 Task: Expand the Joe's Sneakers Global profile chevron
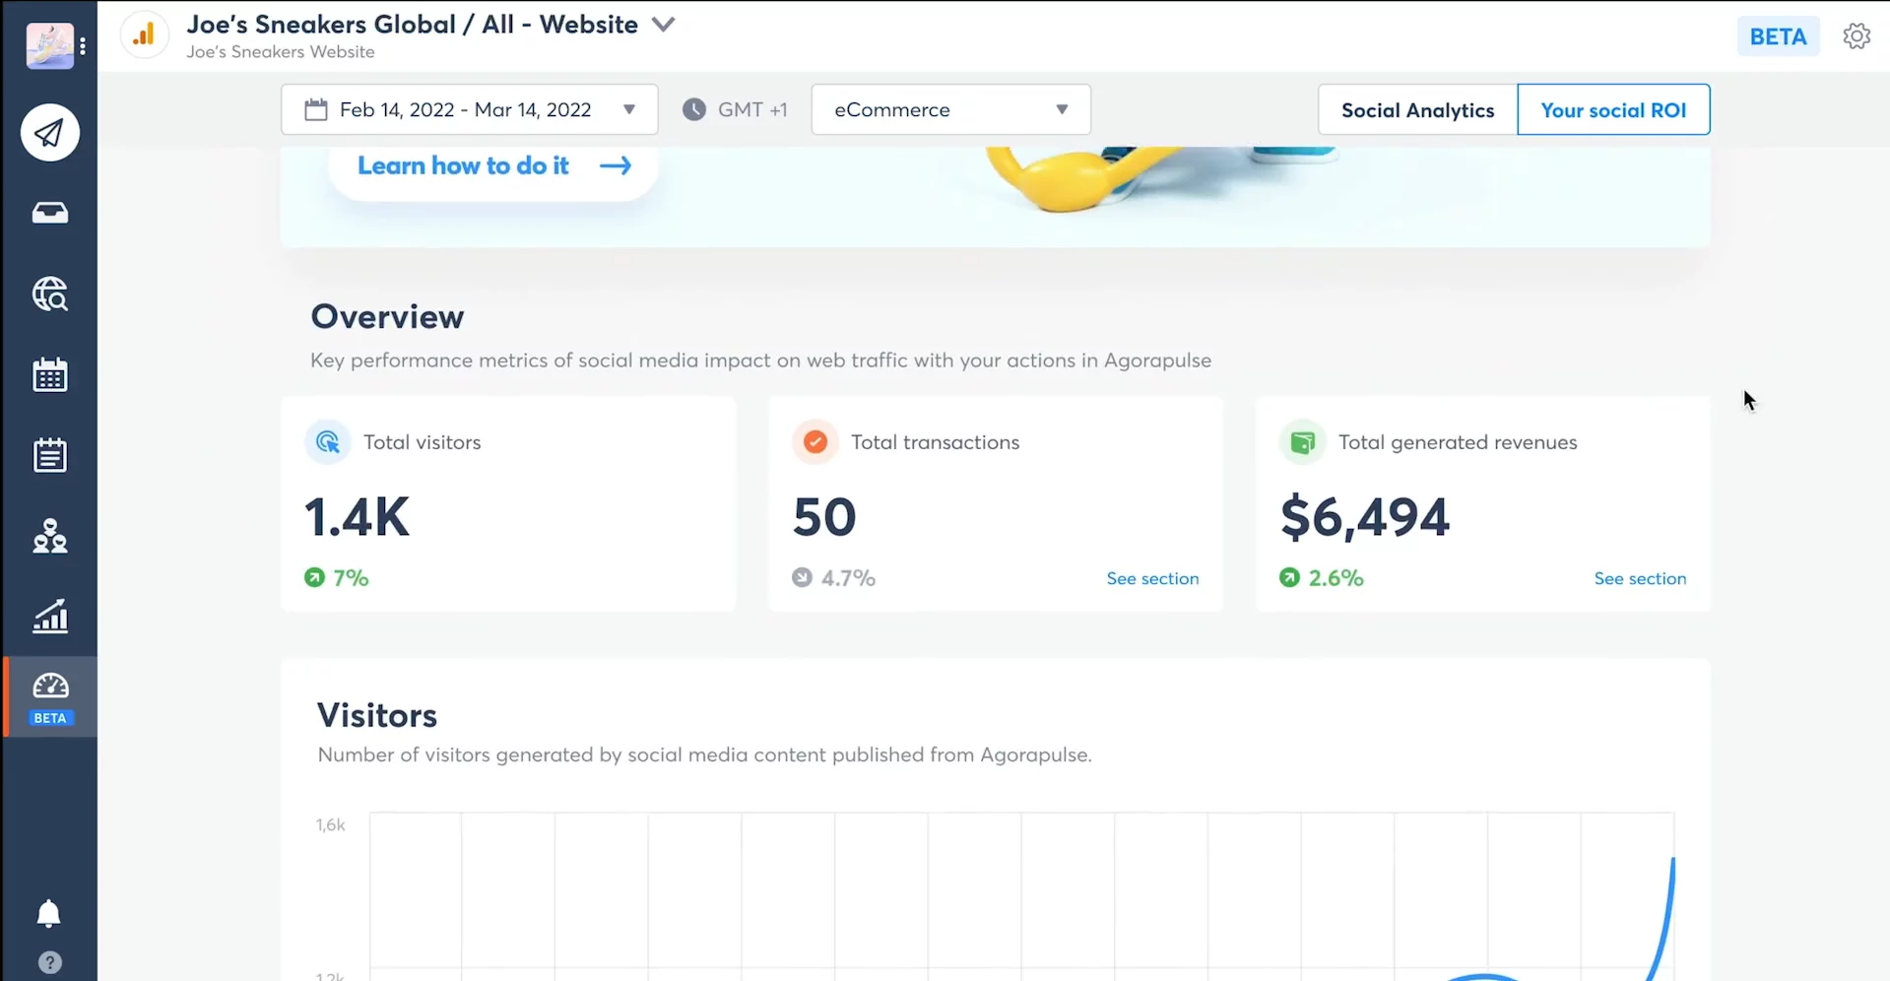[664, 25]
